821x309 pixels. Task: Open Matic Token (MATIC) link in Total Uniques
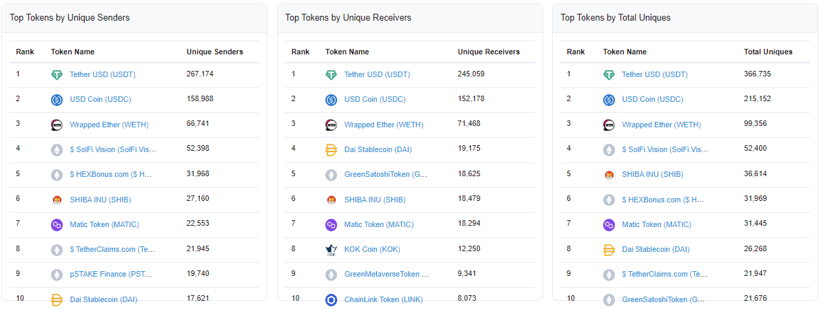[x=656, y=225]
